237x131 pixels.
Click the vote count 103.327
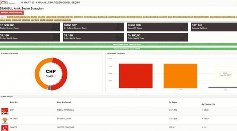(172, 127)
